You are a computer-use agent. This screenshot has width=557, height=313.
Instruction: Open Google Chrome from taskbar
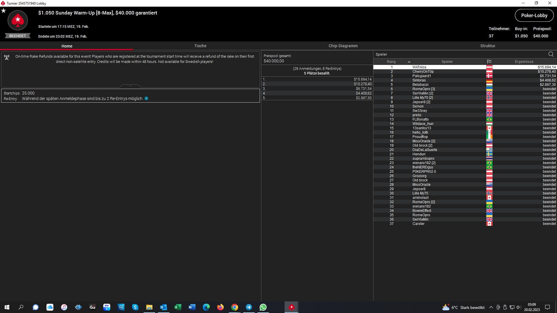point(235,307)
